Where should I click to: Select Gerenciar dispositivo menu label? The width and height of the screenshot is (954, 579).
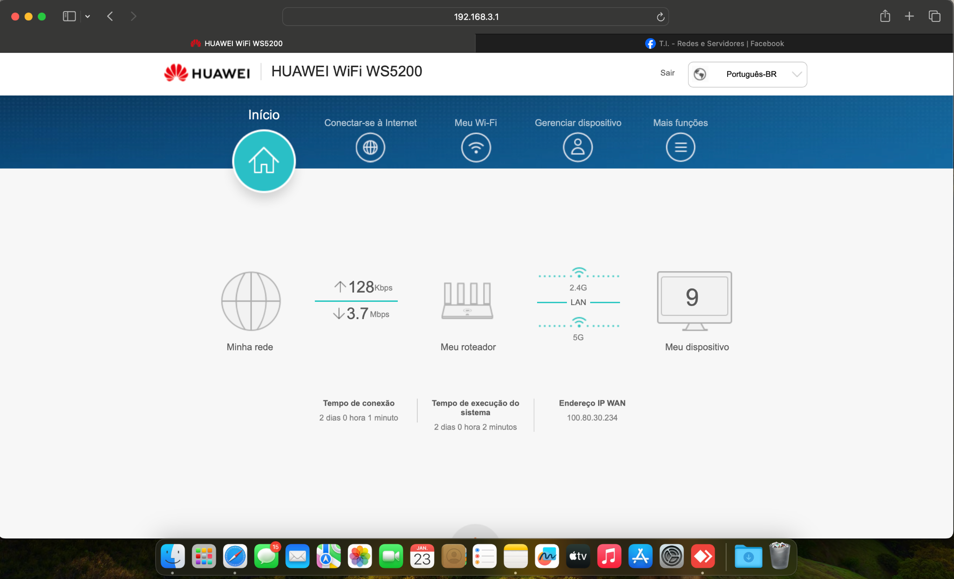pos(578,123)
